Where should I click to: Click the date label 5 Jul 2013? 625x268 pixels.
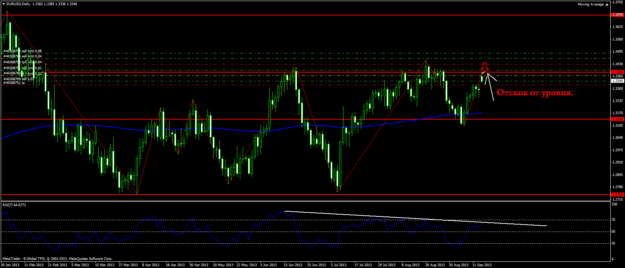339,265
